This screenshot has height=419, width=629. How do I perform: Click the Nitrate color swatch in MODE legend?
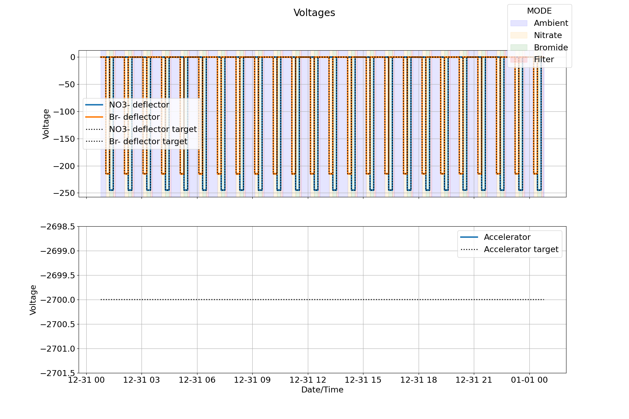click(519, 35)
